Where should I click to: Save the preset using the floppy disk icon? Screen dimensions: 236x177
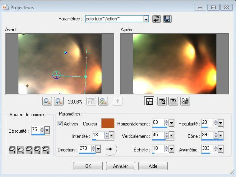point(167,19)
